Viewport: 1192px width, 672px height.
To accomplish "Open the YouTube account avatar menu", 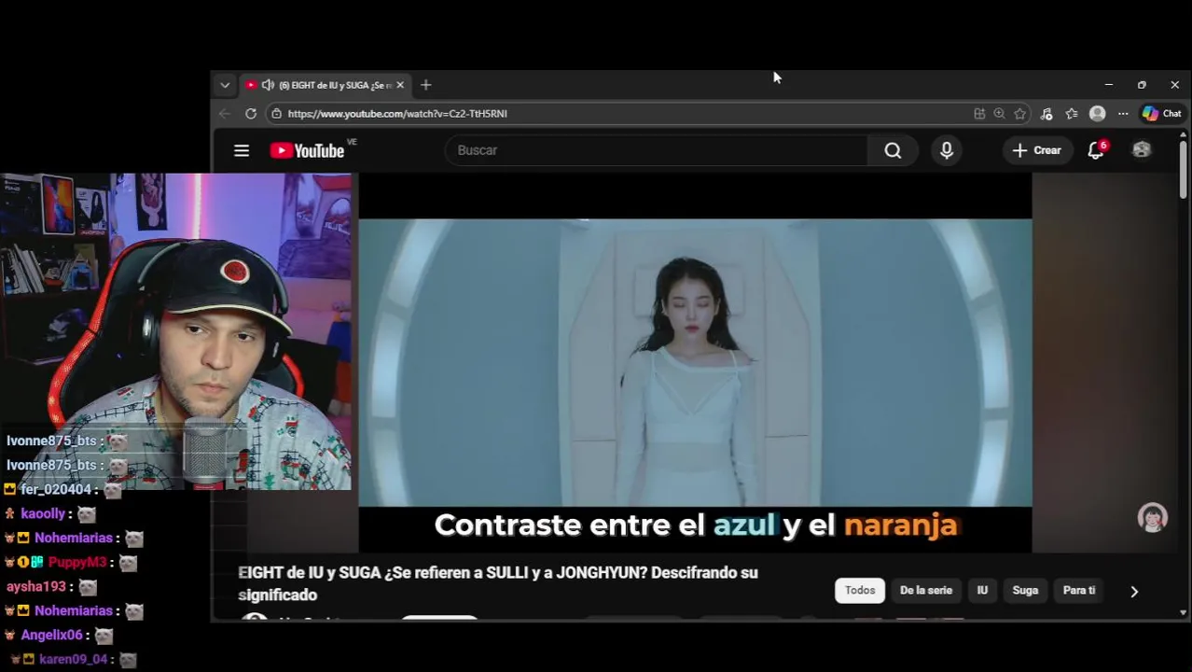I will [x=1142, y=150].
